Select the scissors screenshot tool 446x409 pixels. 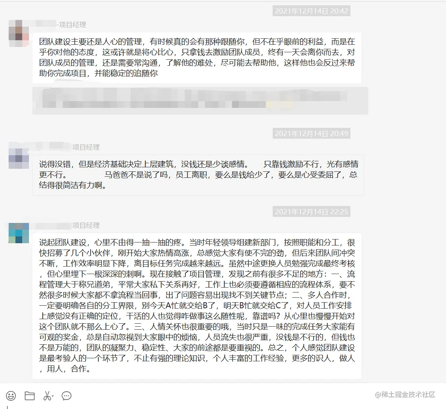(47, 395)
